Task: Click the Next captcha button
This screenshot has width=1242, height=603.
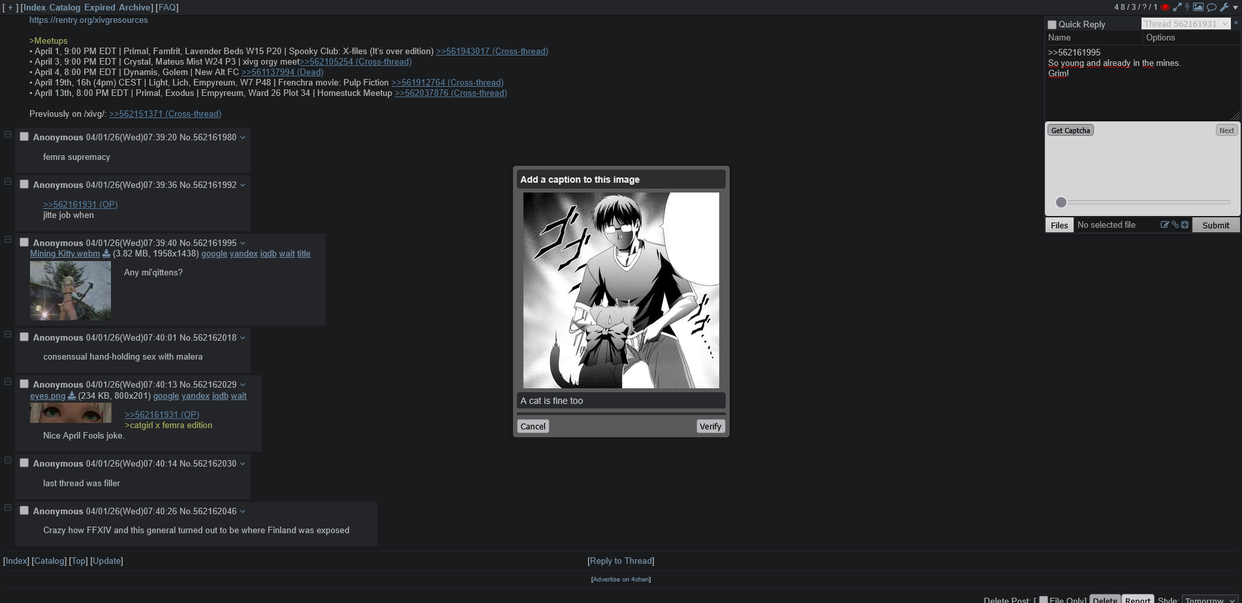Action: pyautogui.click(x=1226, y=131)
